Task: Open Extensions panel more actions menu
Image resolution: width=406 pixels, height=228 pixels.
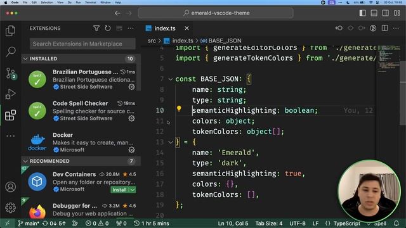Action: 131,28
